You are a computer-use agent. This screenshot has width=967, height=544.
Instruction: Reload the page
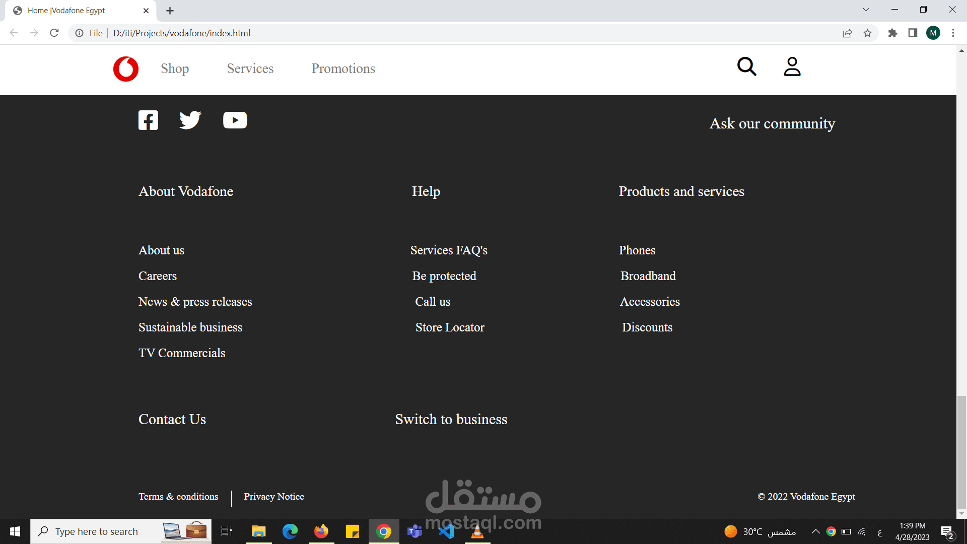tap(54, 33)
